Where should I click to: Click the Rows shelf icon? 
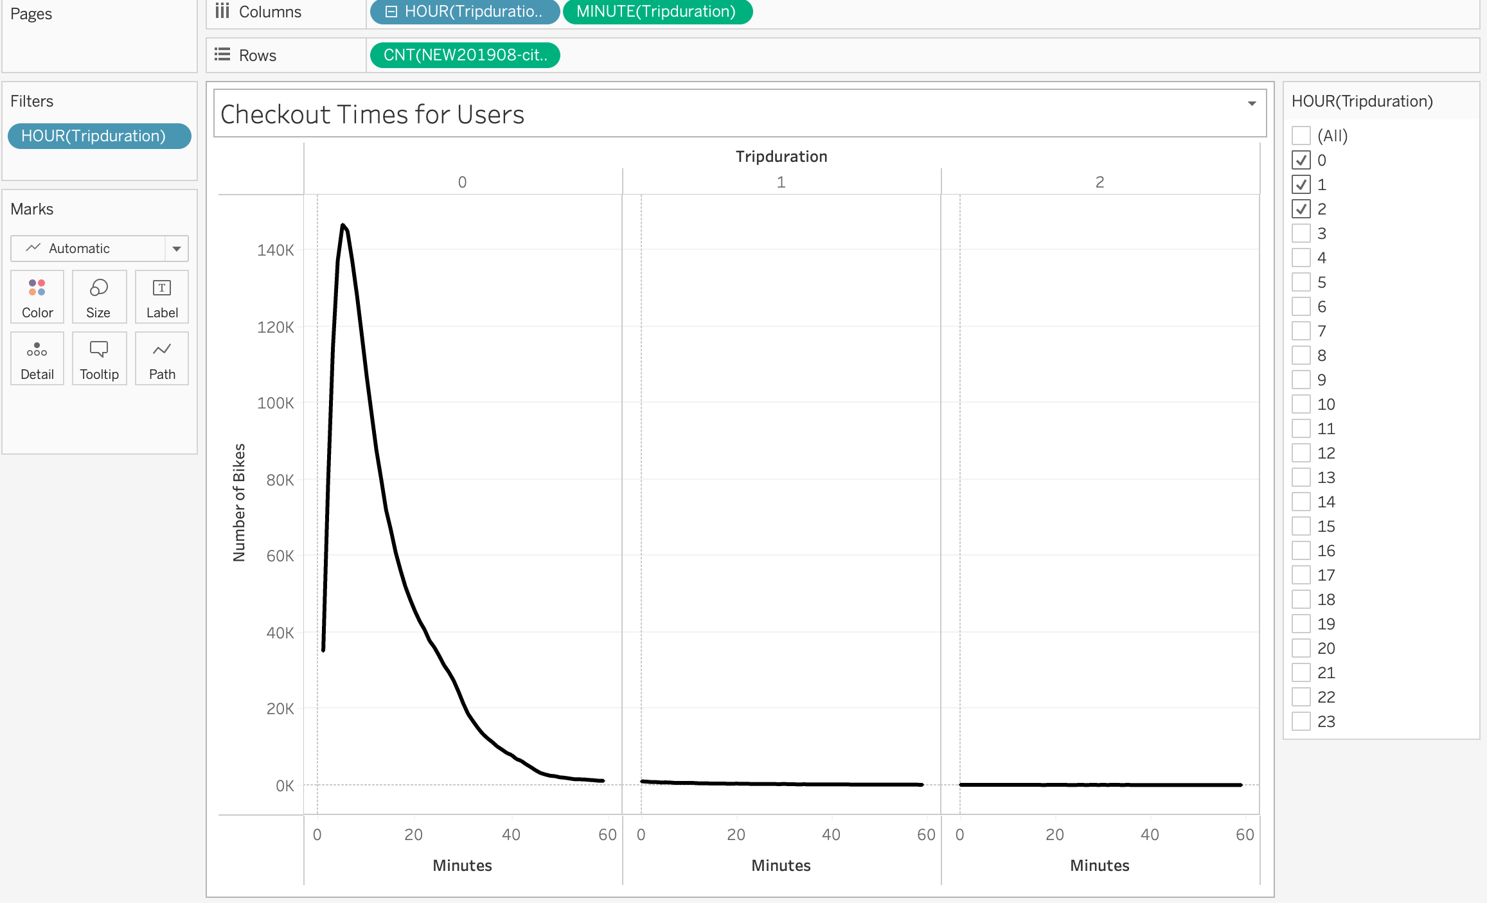(222, 55)
